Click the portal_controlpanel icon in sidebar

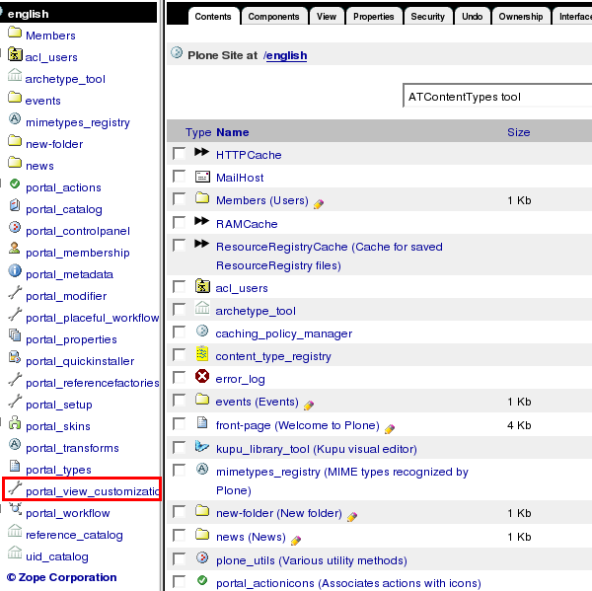pyautogui.click(x=15, y=227)
